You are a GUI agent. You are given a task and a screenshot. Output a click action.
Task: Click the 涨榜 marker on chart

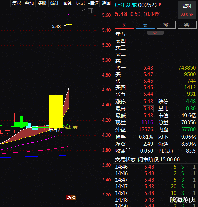pos(71,198)
